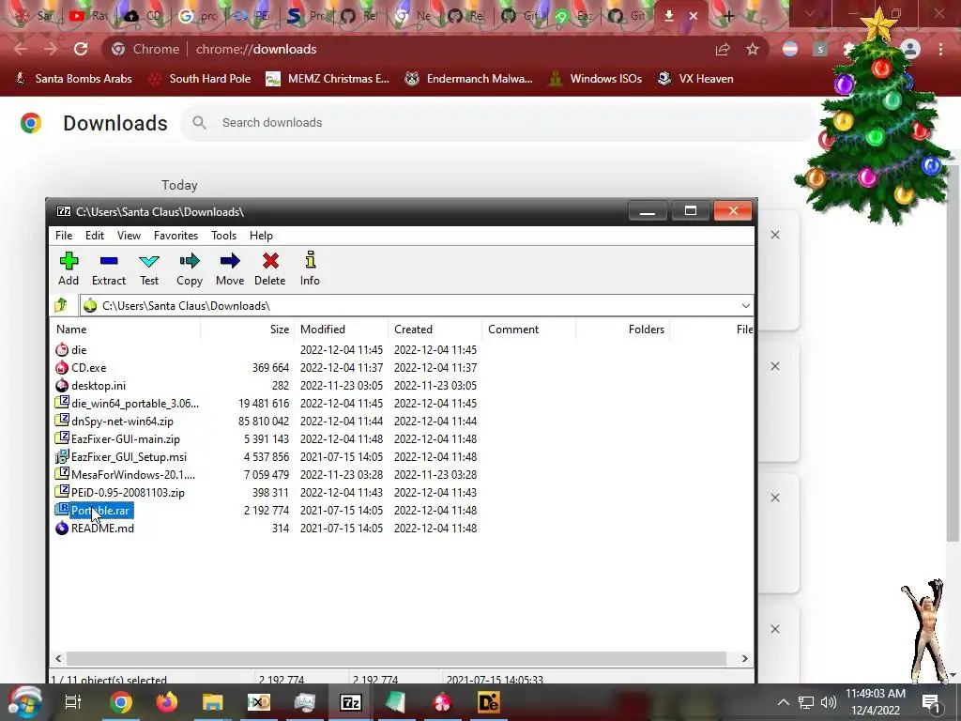Open the Tools menu
Image resolution: width=961 pixels, height=721 pixels.
[223, 236]
